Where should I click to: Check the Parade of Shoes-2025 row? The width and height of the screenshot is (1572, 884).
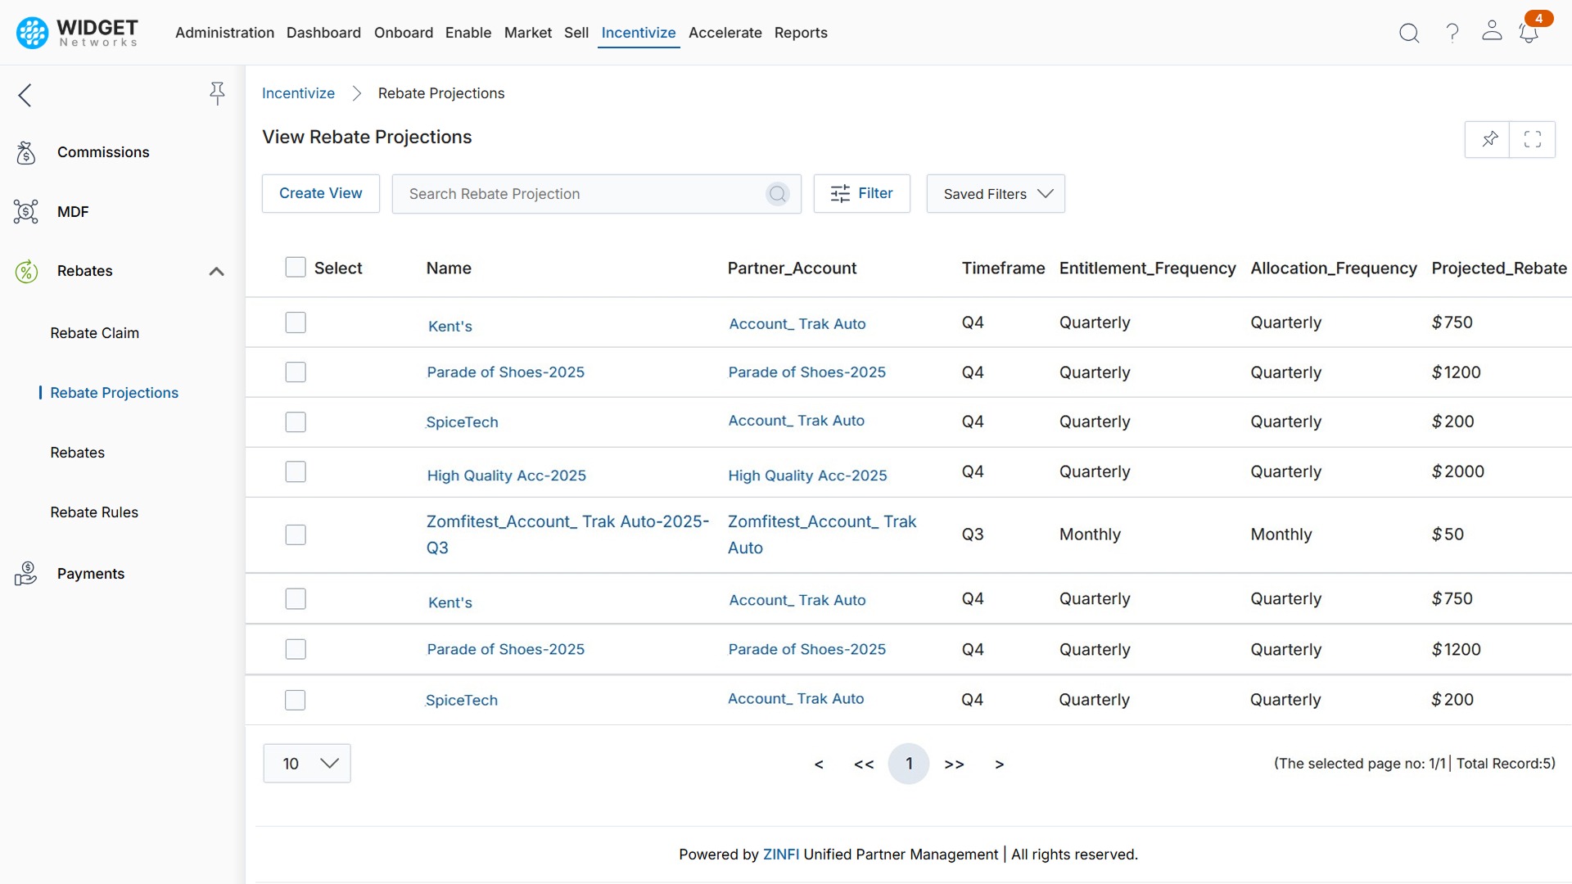coord(295,372)
